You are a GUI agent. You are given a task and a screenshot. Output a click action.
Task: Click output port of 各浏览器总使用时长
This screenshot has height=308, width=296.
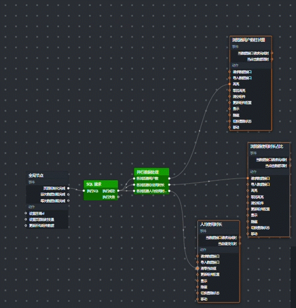tap(169, 185)
